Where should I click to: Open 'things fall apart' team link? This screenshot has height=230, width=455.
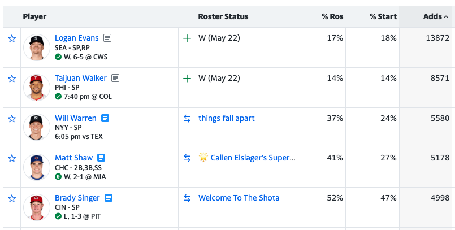click(227, 118)
